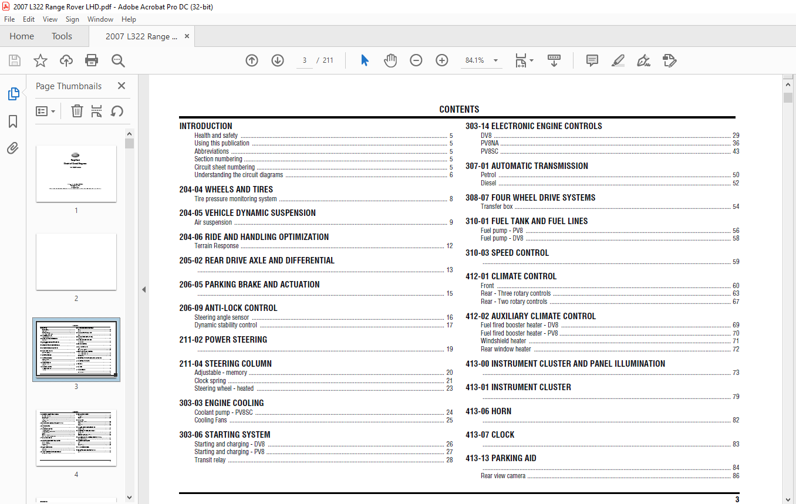Select page 3 thumbnail

click(76, 350)
